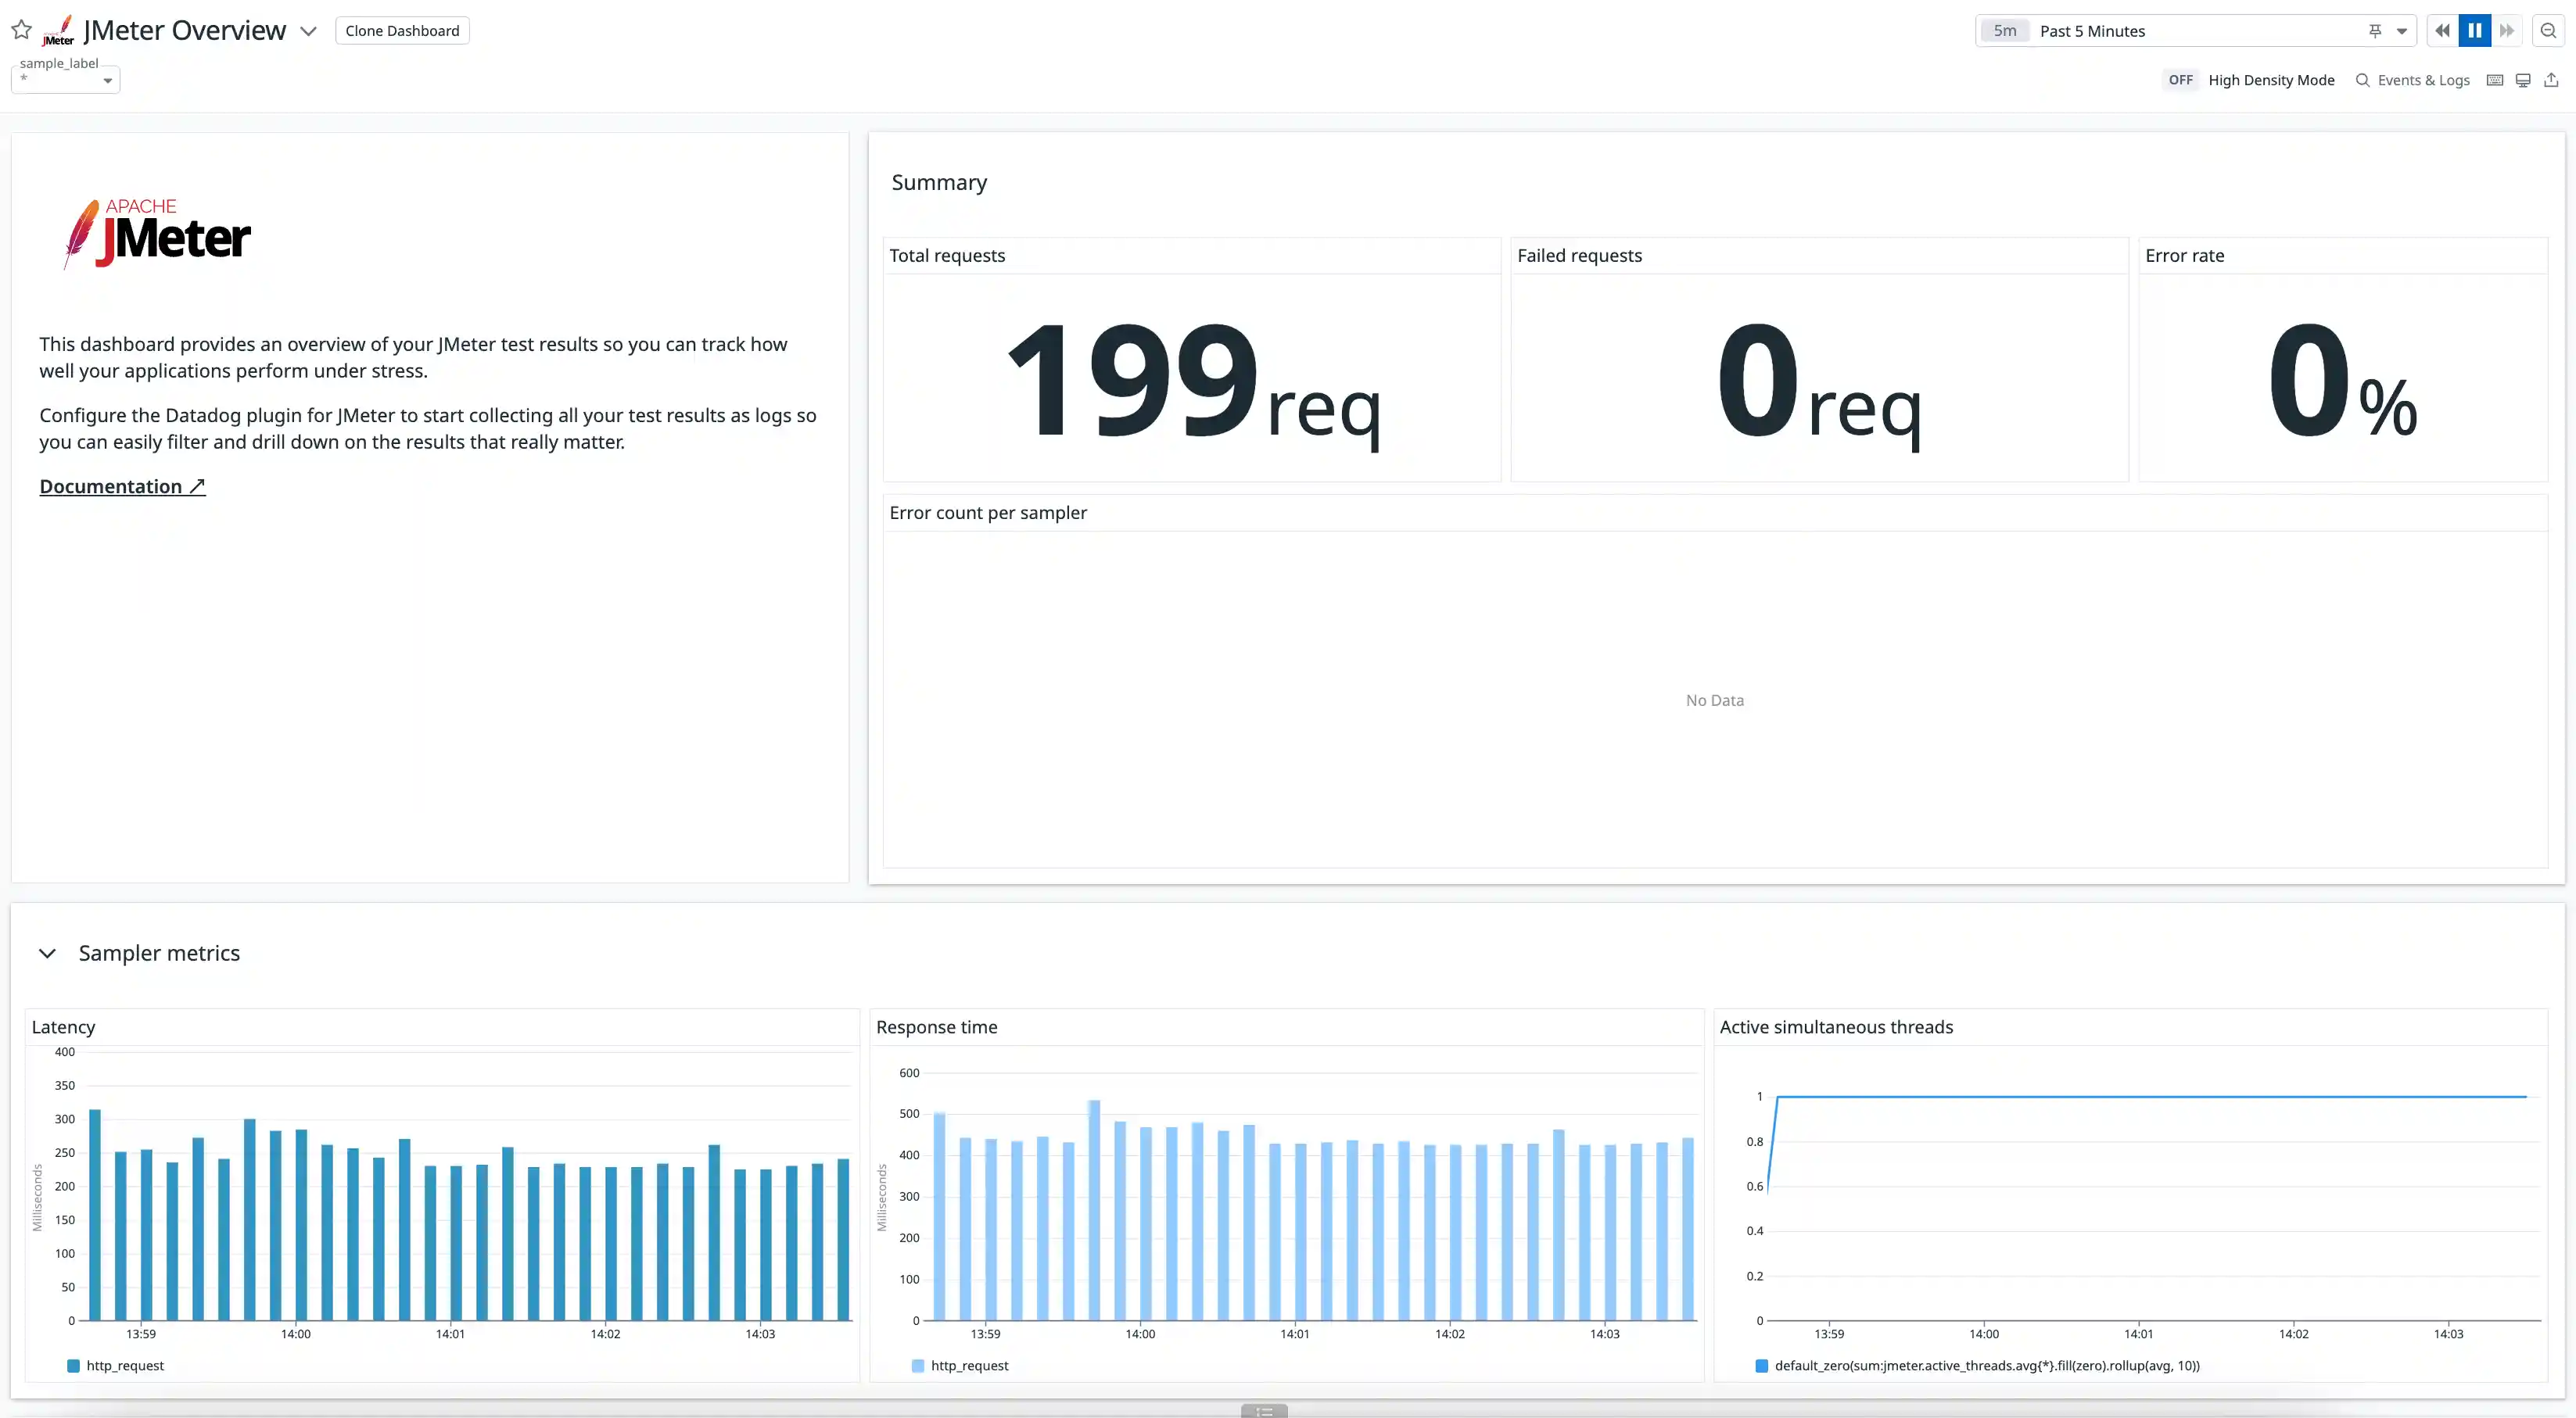This screenshot has width=2576, height=1418.
Task: Fast-forward the time range
Action: (x=2507, y=30)
